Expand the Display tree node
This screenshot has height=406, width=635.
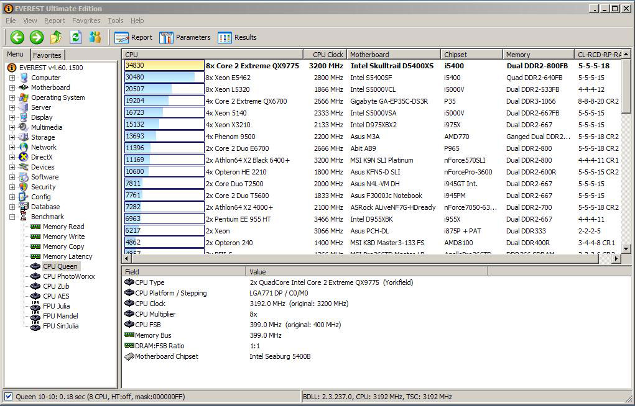12,117
